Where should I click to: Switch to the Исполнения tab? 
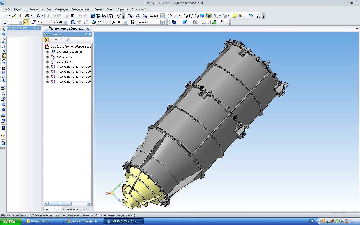click(70, 209)
